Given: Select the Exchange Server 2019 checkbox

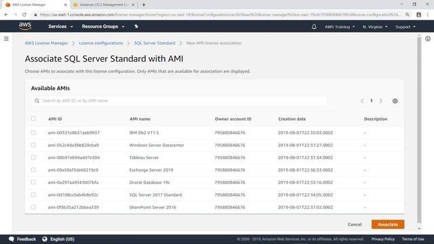Looking at the screenshot, I should (x=33, y=170).
